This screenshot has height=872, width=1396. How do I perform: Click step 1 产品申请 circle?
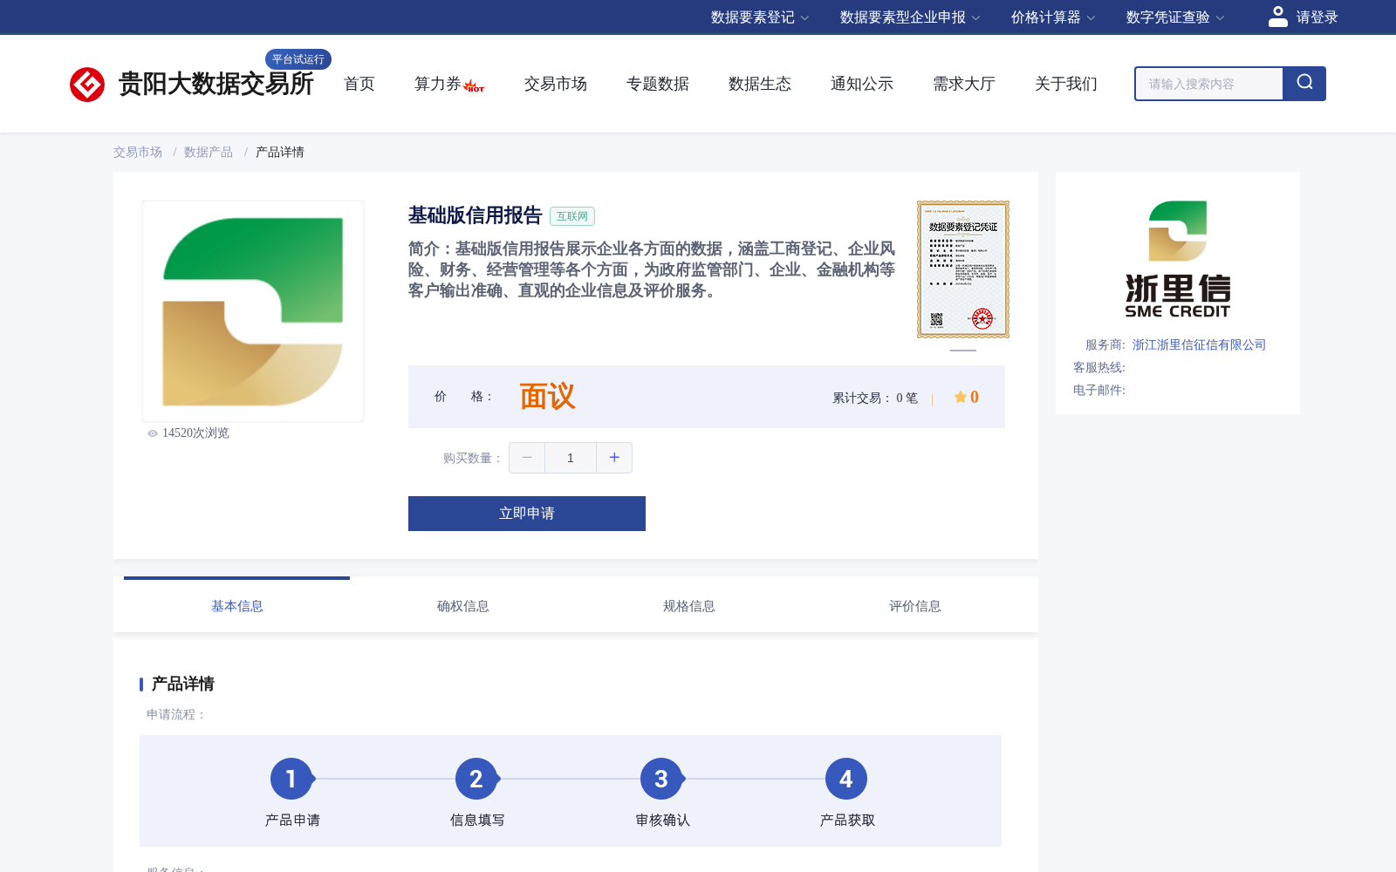[291, 779]
